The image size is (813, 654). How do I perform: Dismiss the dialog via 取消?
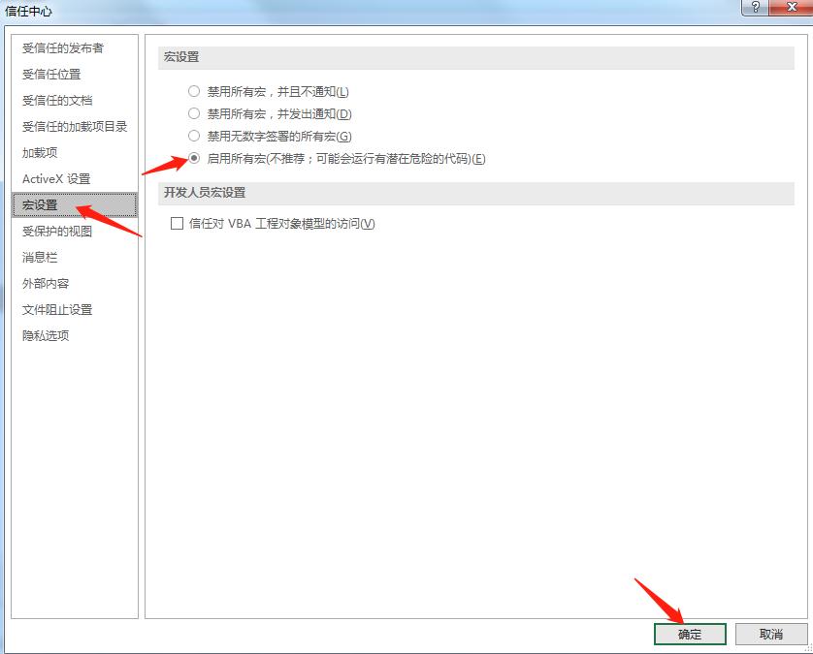pyautogui.click(x=771, y=634)
